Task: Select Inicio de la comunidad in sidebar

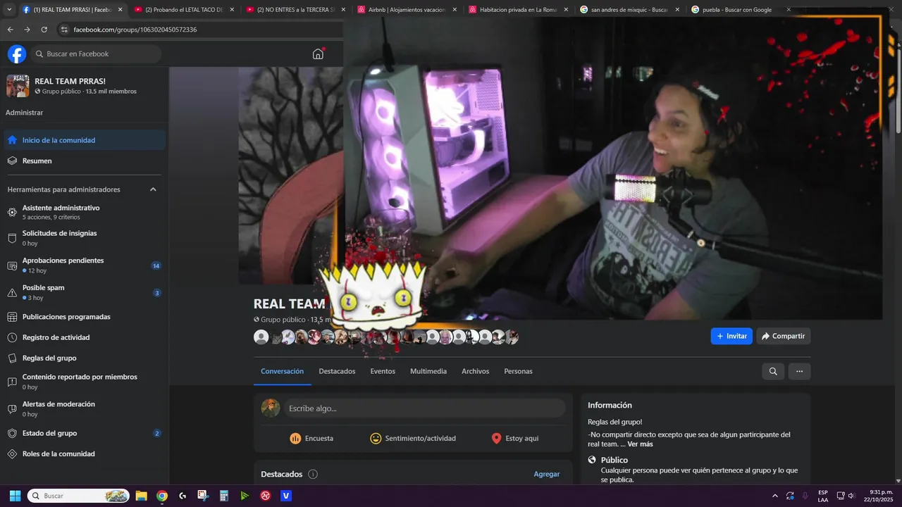Action: click(x=85, y=140)
